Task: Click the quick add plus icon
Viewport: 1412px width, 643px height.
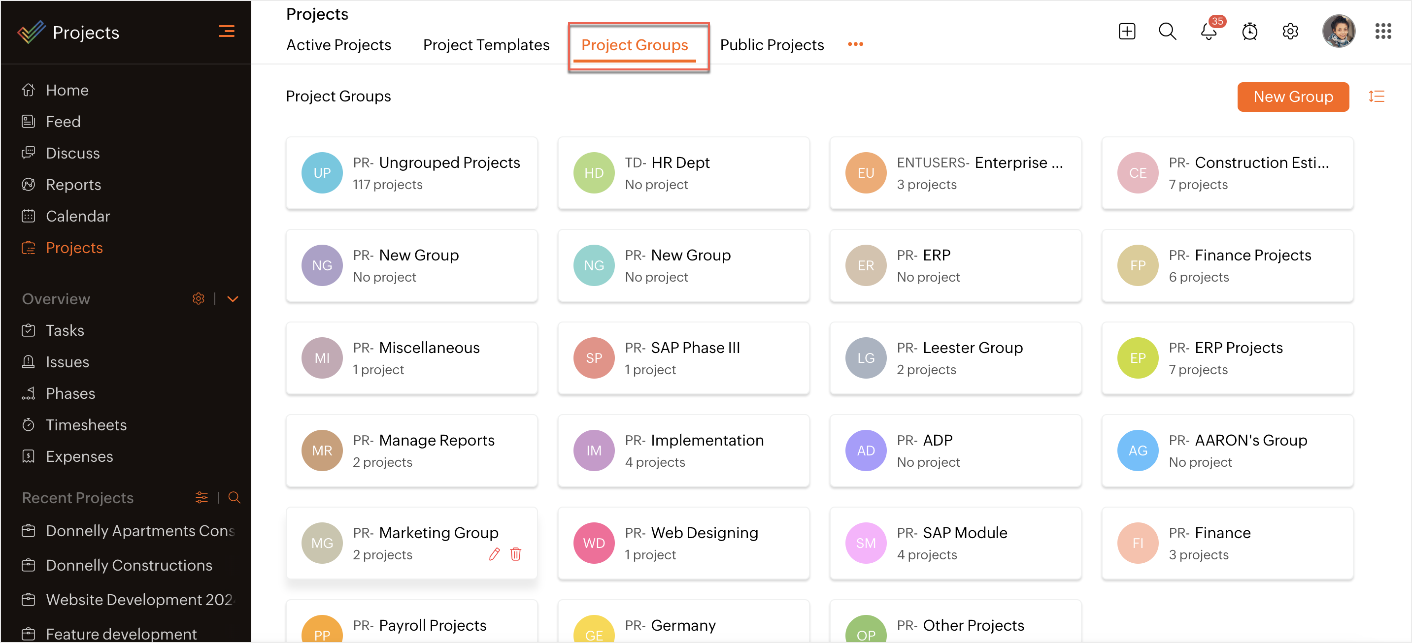Action: [x=1126, y=31]
